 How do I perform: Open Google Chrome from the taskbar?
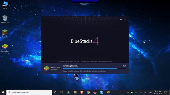click(88, 92)
